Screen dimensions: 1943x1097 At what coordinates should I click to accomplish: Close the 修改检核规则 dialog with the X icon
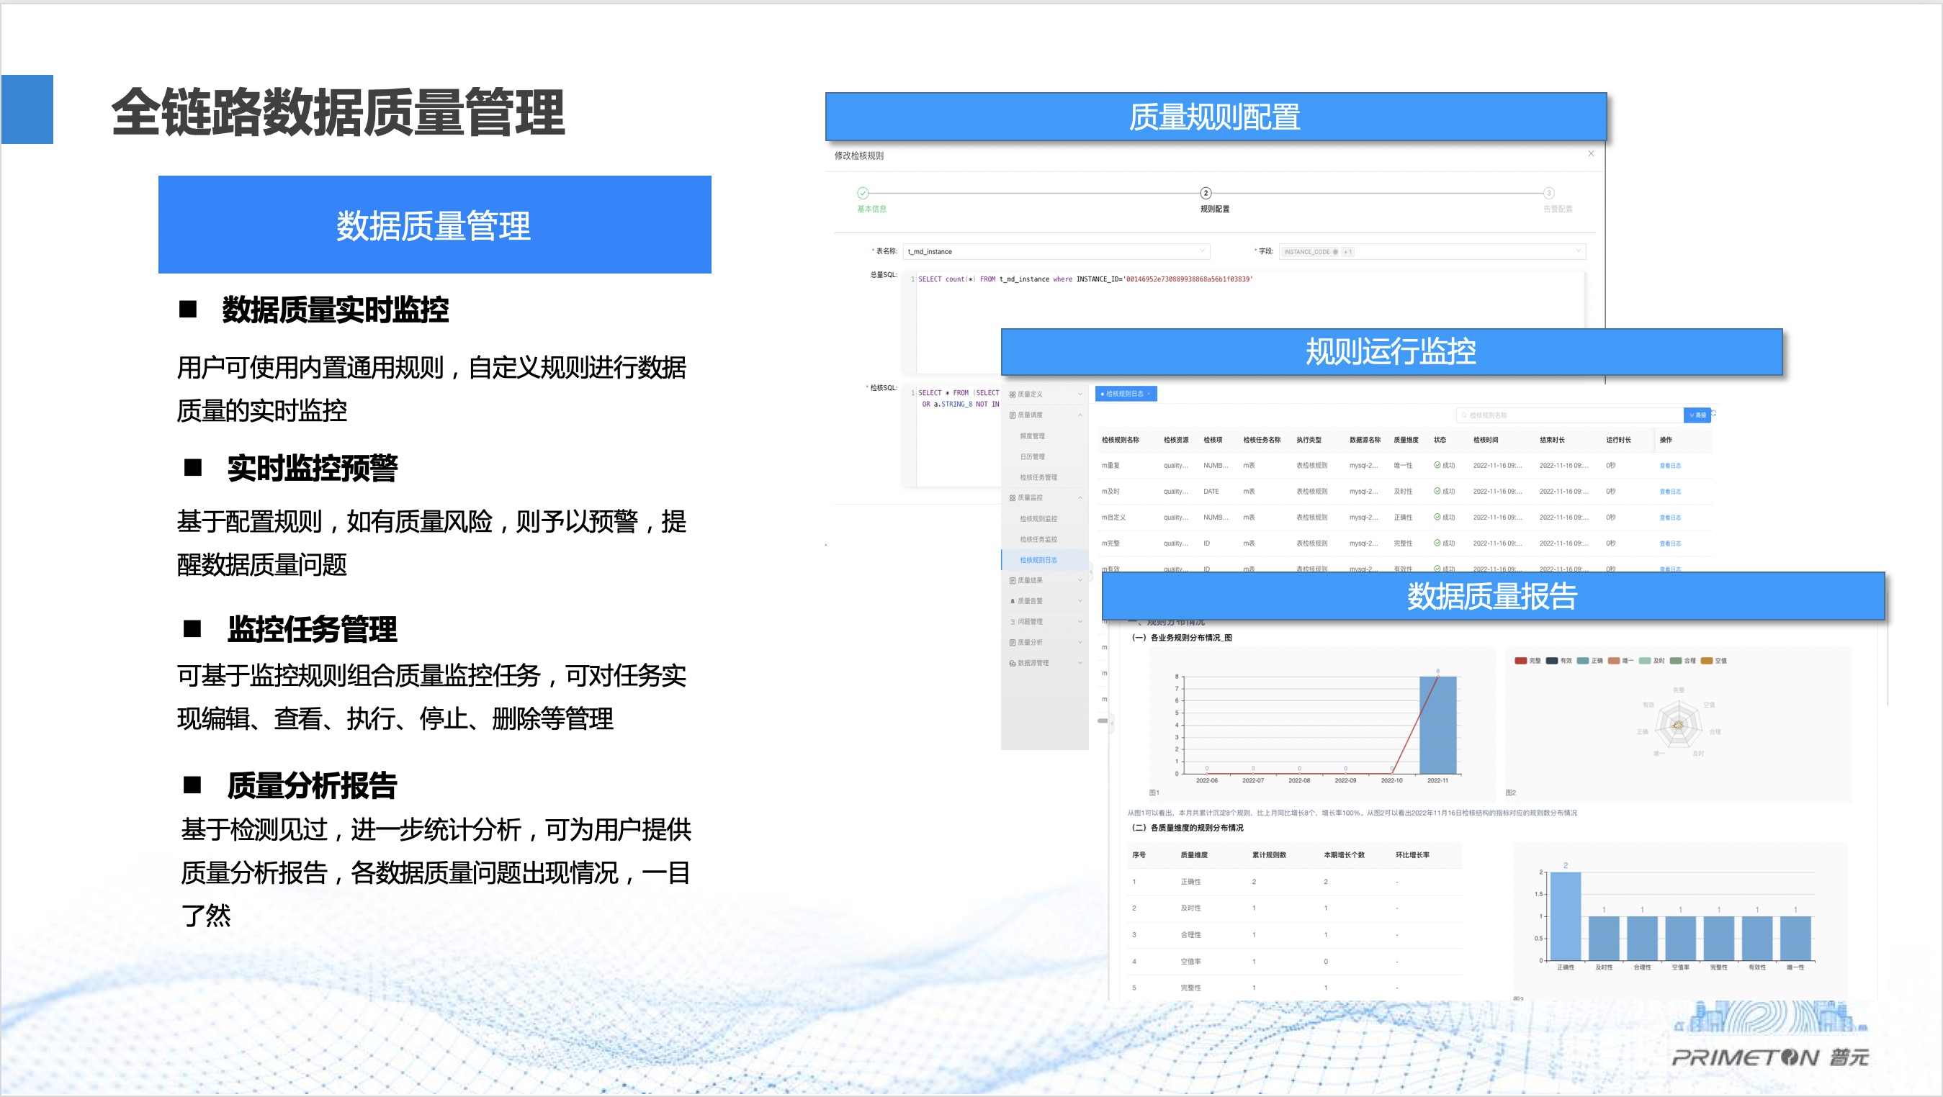[1591, 154]
